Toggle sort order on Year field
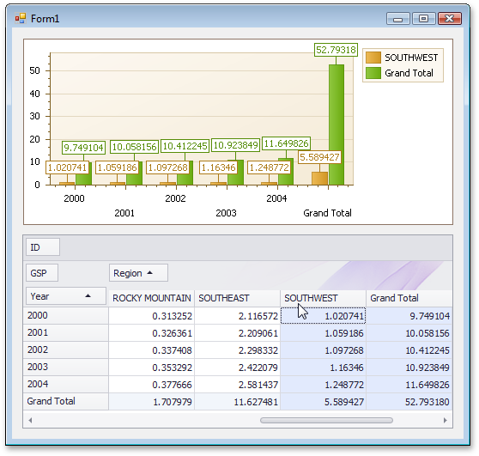 coord(66,296)
